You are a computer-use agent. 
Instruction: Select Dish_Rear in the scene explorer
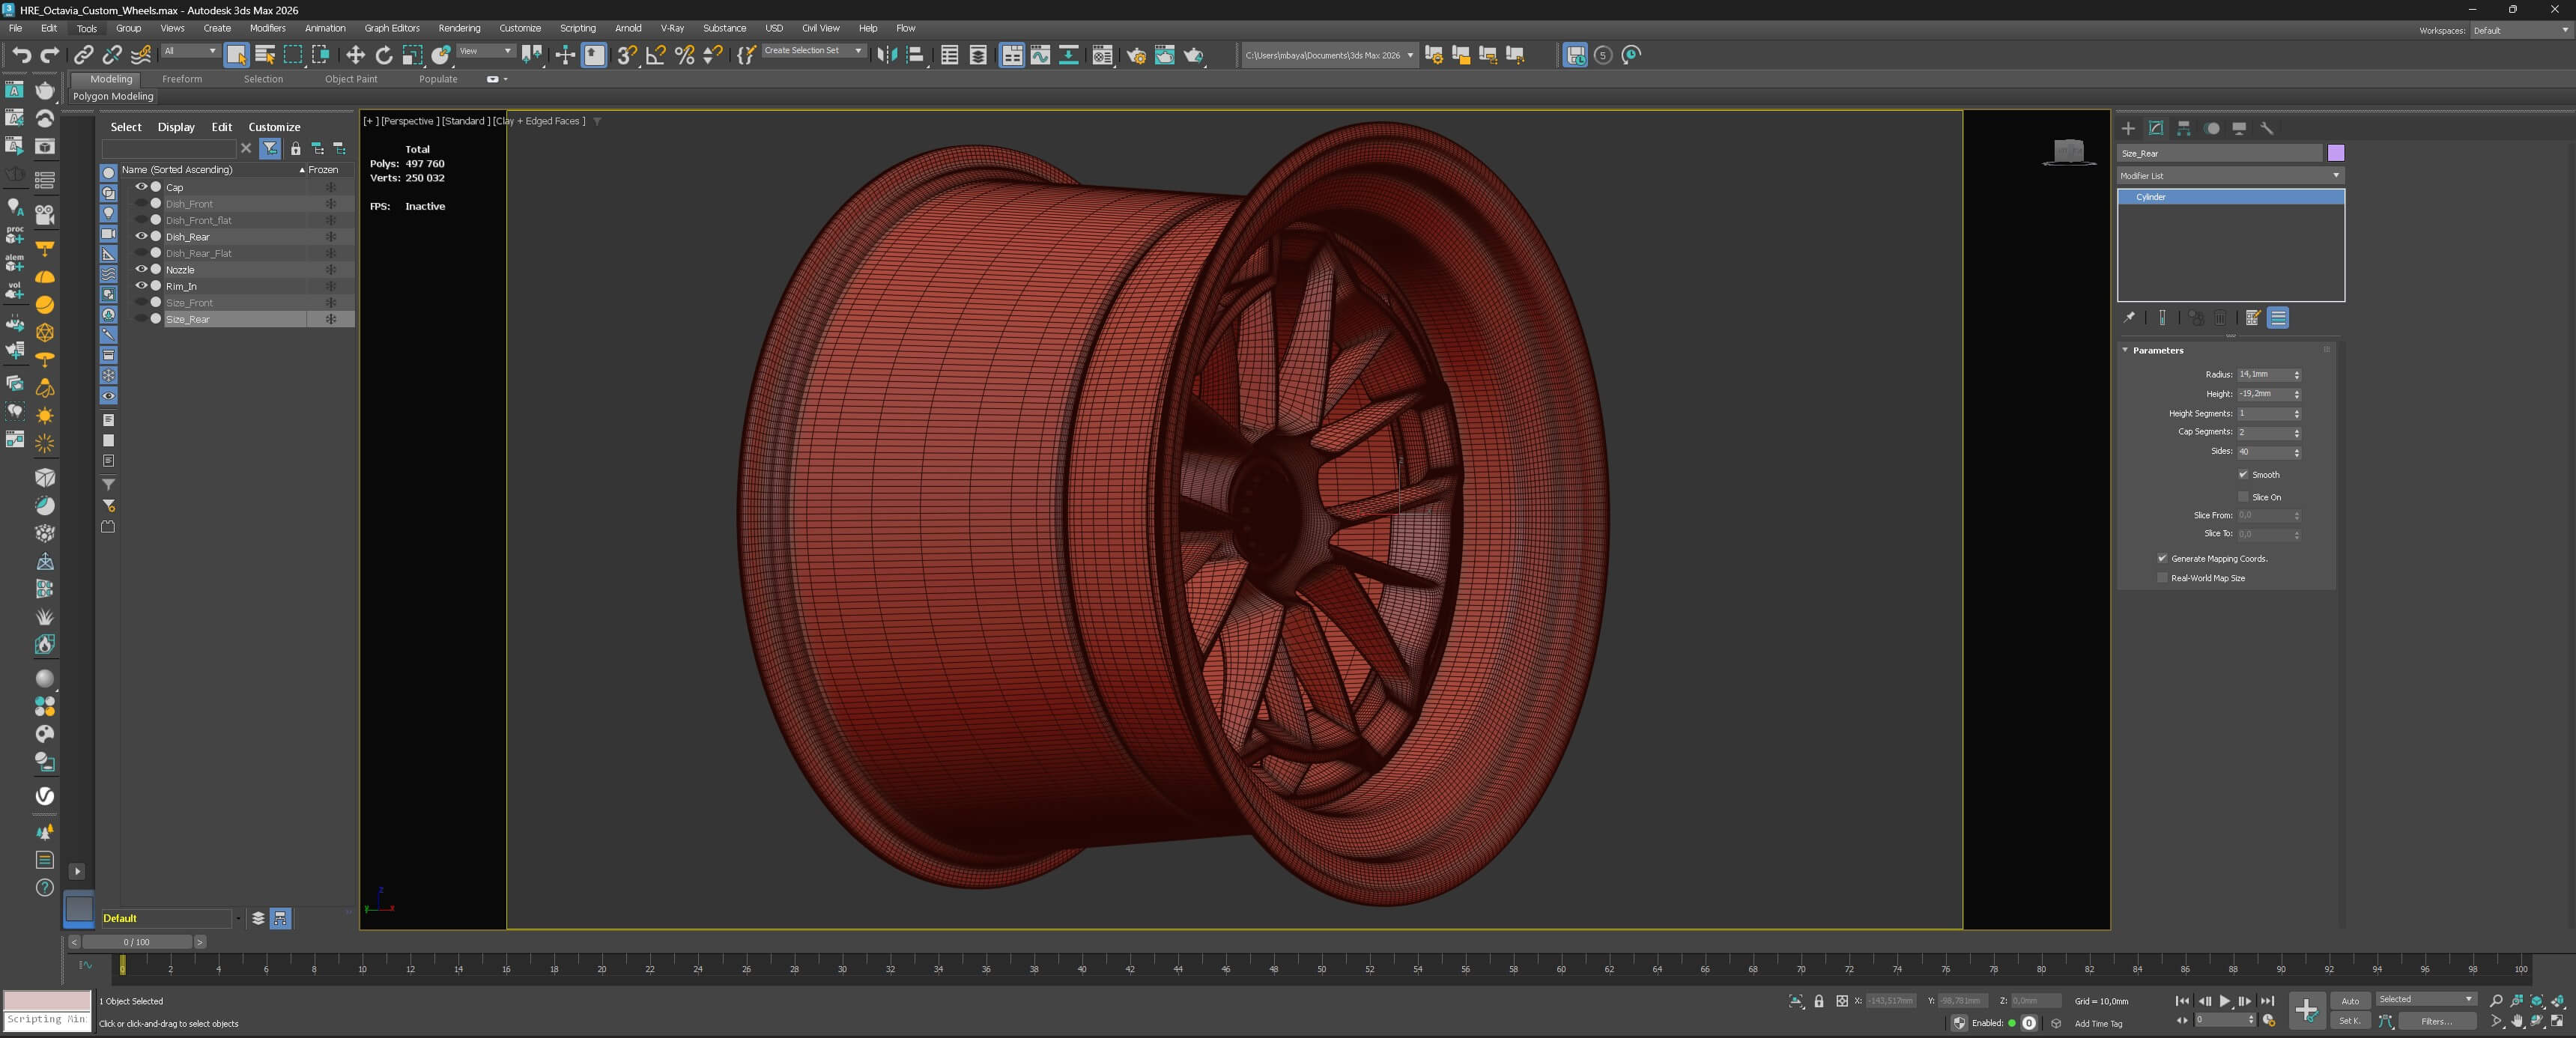pyautogui.click(x=187, y=237)
